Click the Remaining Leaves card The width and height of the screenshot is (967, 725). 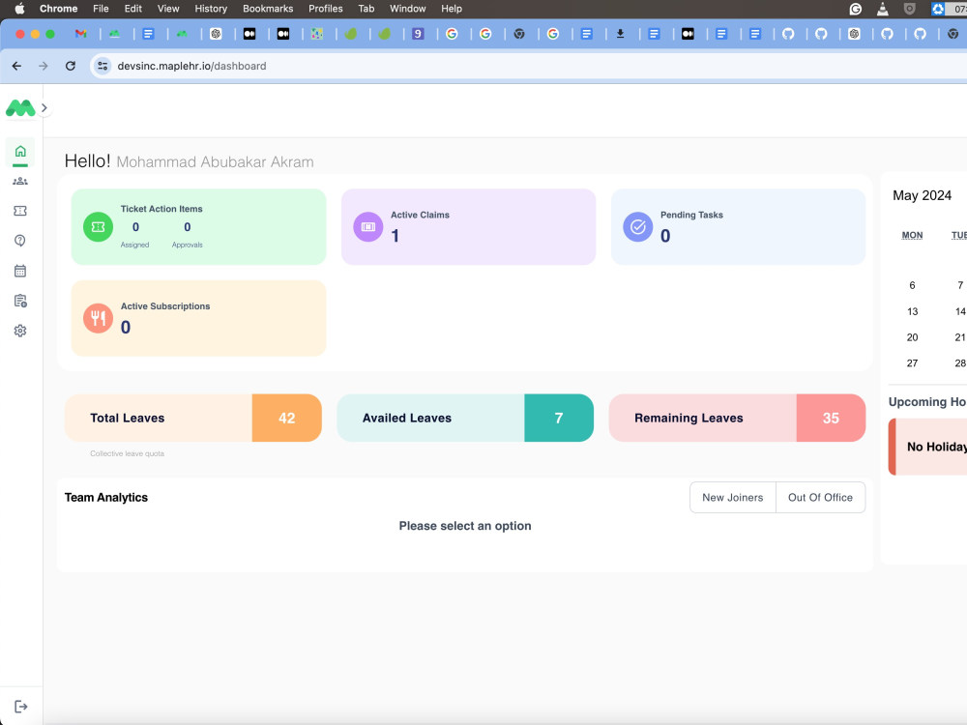(x=737, y=418)
